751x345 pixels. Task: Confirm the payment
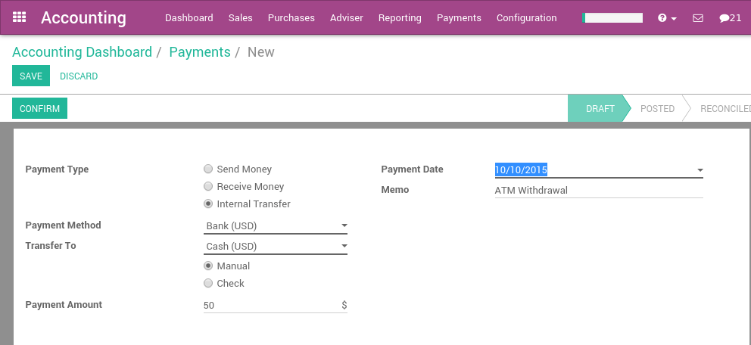pos(39,109)
